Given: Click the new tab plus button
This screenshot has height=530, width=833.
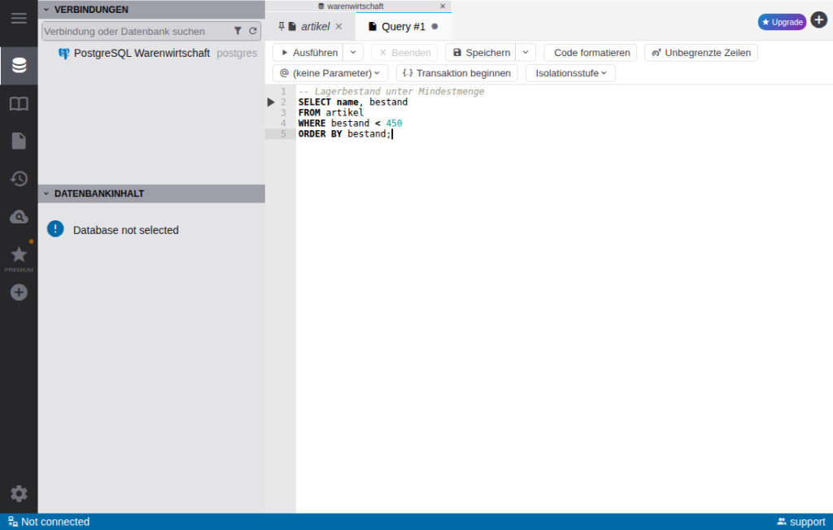Looking at the screenshot, I should click(819, 20).
